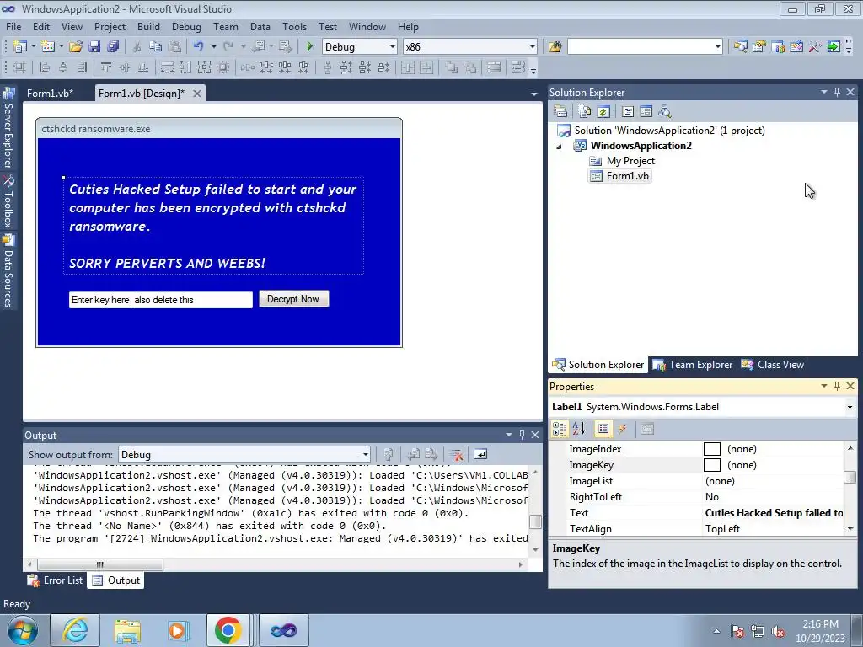863x647 pixels.
Task: Open the empty Find combo box dropdown
Action: point(718,47)
